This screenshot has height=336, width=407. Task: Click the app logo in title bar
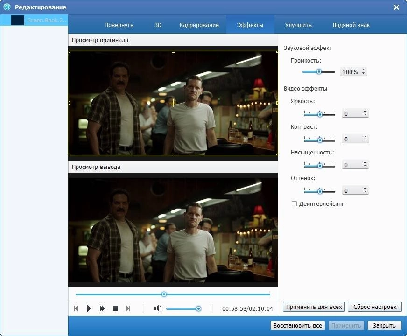pos(7,7)
